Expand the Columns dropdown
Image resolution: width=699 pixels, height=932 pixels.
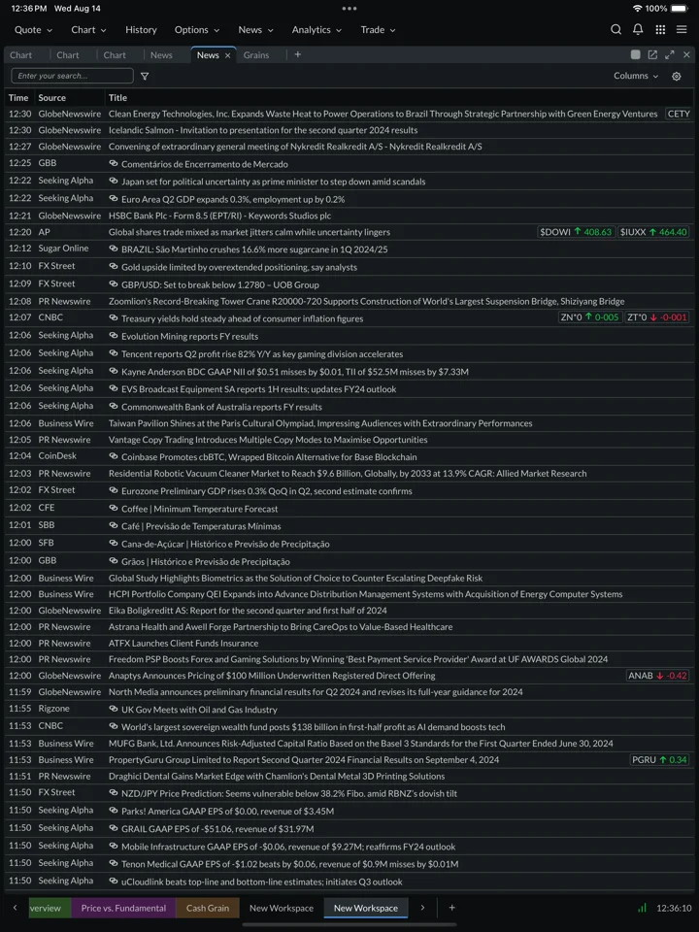(x=636, y=76)
